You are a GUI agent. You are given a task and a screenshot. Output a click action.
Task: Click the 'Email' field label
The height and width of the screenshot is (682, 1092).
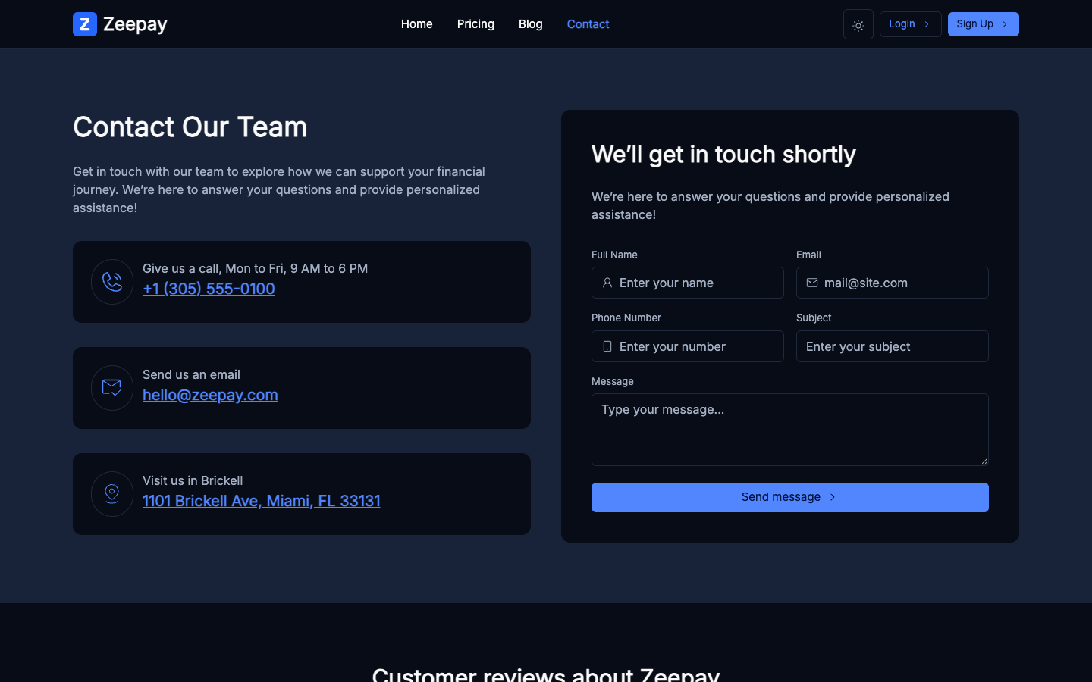808,255
